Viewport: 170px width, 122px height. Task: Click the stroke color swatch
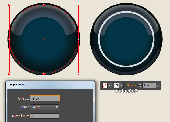116,86
